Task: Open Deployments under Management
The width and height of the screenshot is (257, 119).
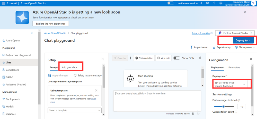Action: click(x=11, y=99)
